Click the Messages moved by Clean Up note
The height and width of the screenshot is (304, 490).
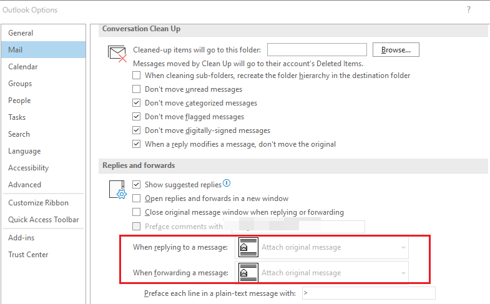(248, 64)
